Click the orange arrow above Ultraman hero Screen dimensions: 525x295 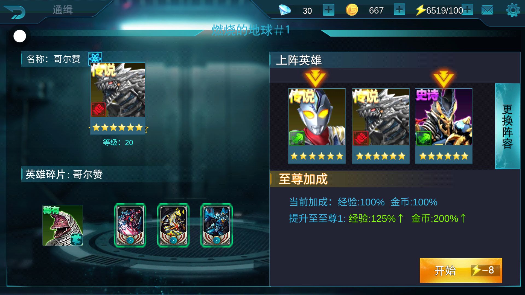[315, 78]
